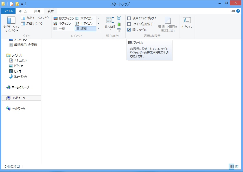
Task: Open the 並べ替え sort menu
Action: click(x=110, y=23)
